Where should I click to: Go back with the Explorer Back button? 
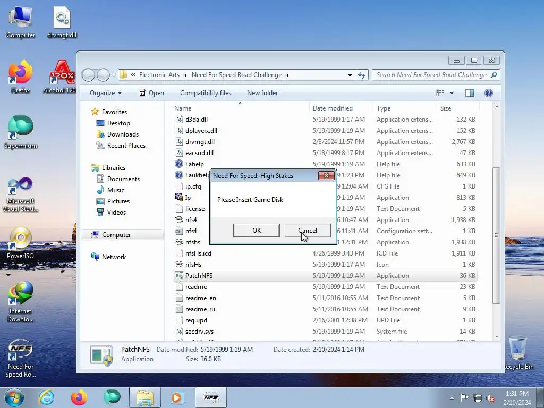click(x=89, y=75)
